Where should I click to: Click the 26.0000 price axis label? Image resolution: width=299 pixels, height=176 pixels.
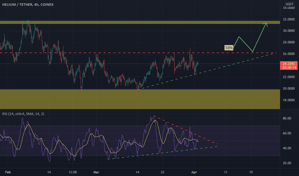[289, 54]
